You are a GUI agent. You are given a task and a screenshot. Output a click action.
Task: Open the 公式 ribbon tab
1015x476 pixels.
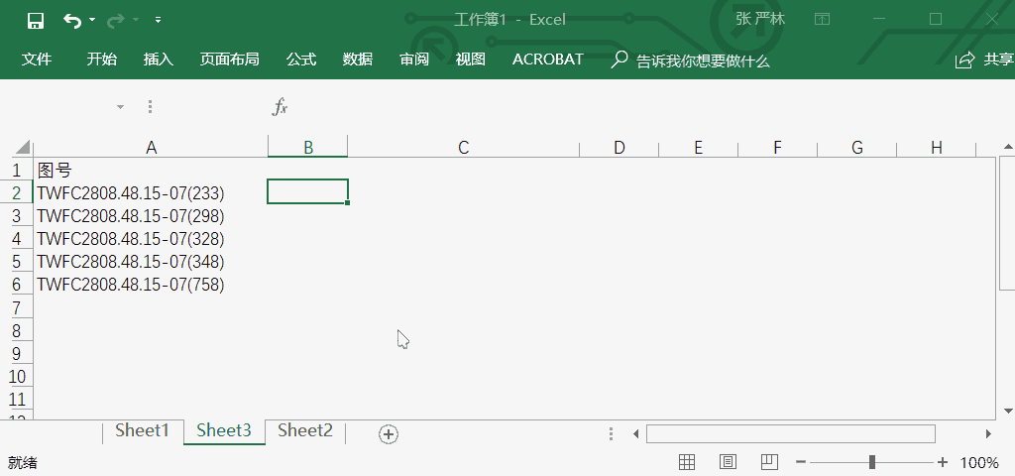pyautogui.click(x=301, y=59)
